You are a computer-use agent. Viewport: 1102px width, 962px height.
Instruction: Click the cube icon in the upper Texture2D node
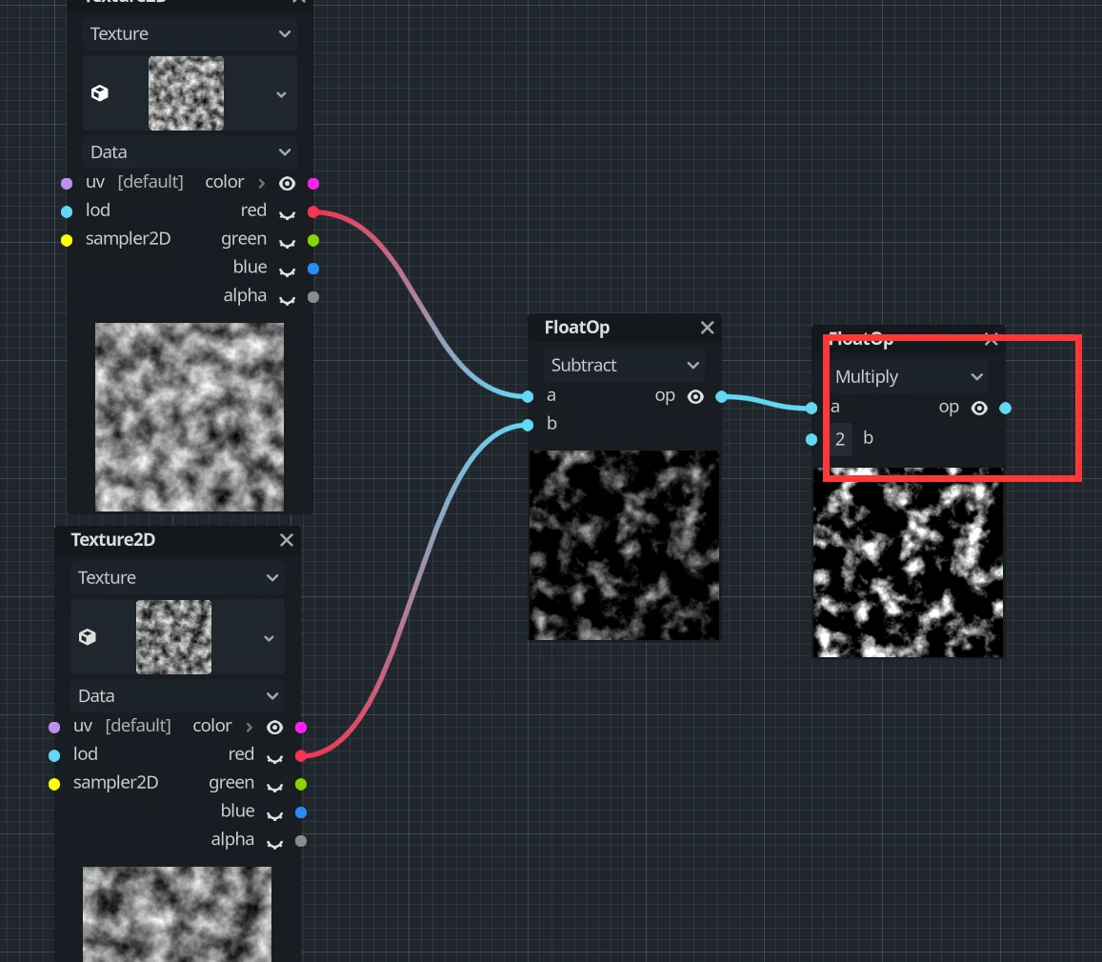click(100, 93)
